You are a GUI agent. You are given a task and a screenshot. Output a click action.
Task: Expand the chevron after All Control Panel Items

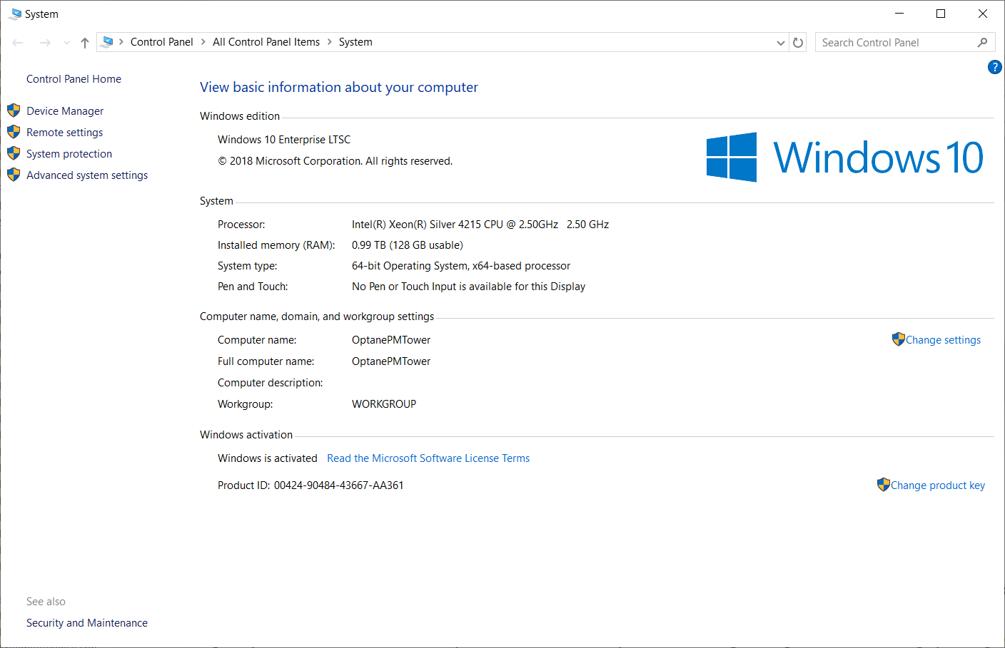coord(330,42)
